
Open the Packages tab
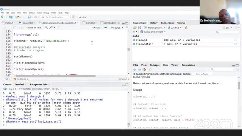pyautogui.click(x=155, y=65)
